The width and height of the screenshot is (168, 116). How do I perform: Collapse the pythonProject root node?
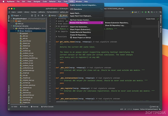click(x=11, y=19)
